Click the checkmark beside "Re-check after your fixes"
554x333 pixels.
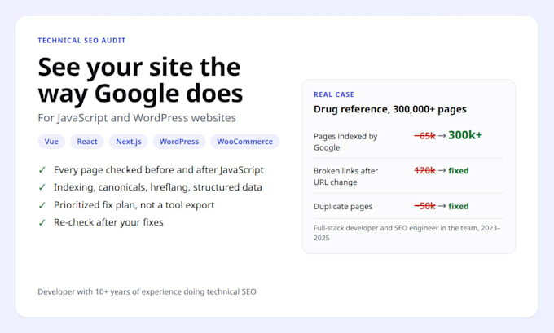[x=42, y=222]
